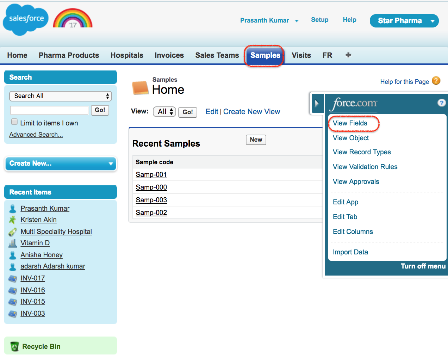The width and height of the screenshot is (448, 358).
Task: Collapse the force.com quick access menu arrow
Action: (x=317, y=104)
